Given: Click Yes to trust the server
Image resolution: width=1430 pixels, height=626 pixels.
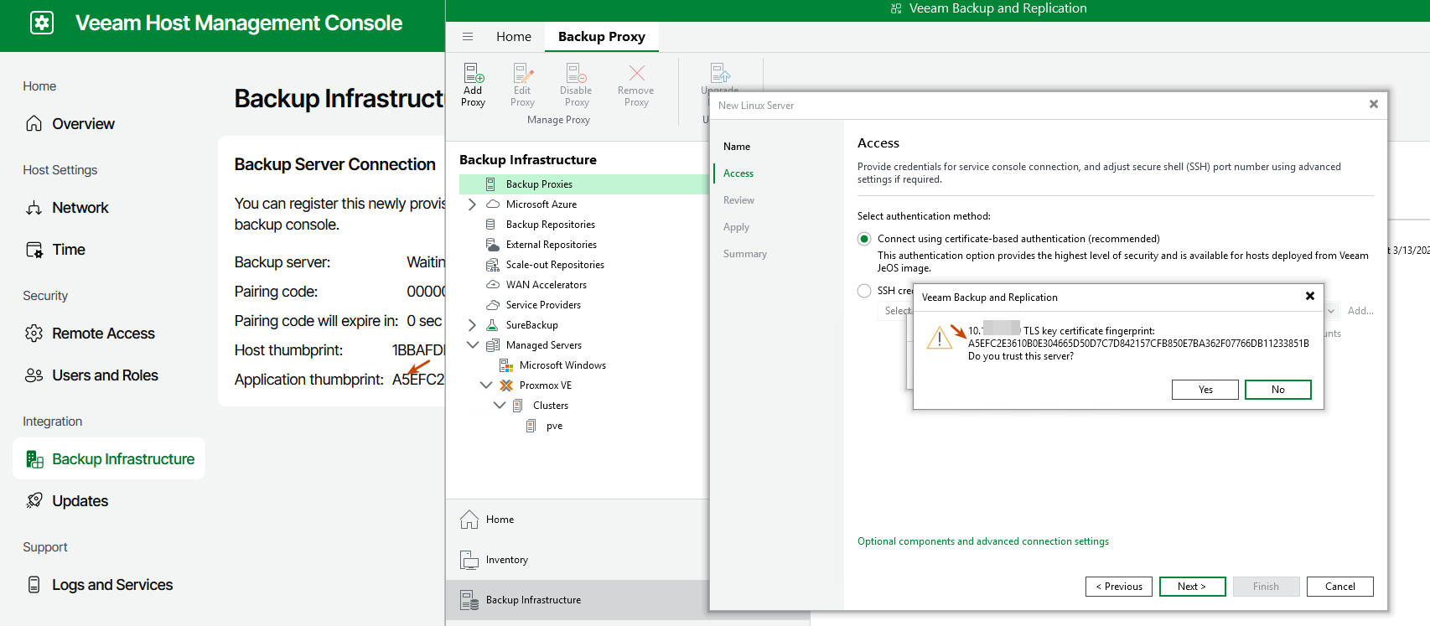Looking at the screenshot, I should click(1205, 390).
